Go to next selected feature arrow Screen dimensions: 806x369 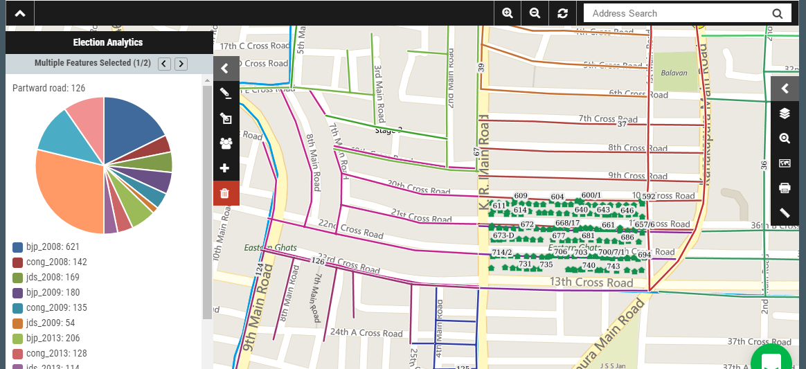pos(181,64)
